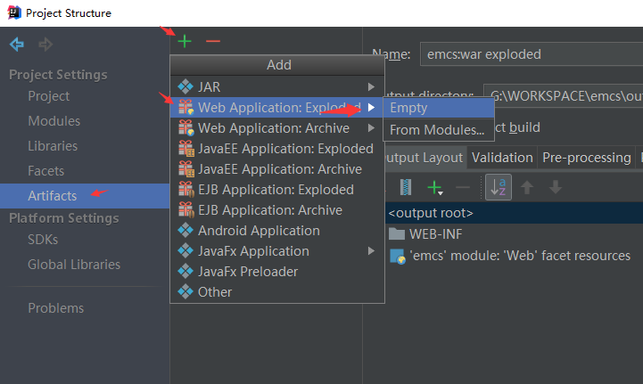
Task: Click the JavaEE Application: Archive icon
Action: click(x=186, y=169)
